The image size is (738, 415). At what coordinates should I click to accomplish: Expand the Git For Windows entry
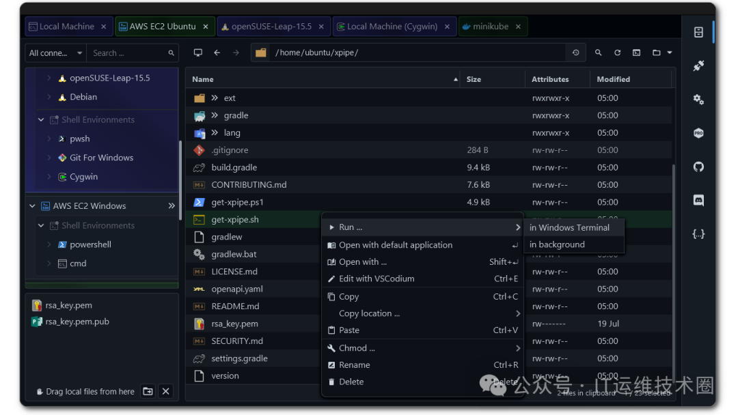[x=49, y=158]
